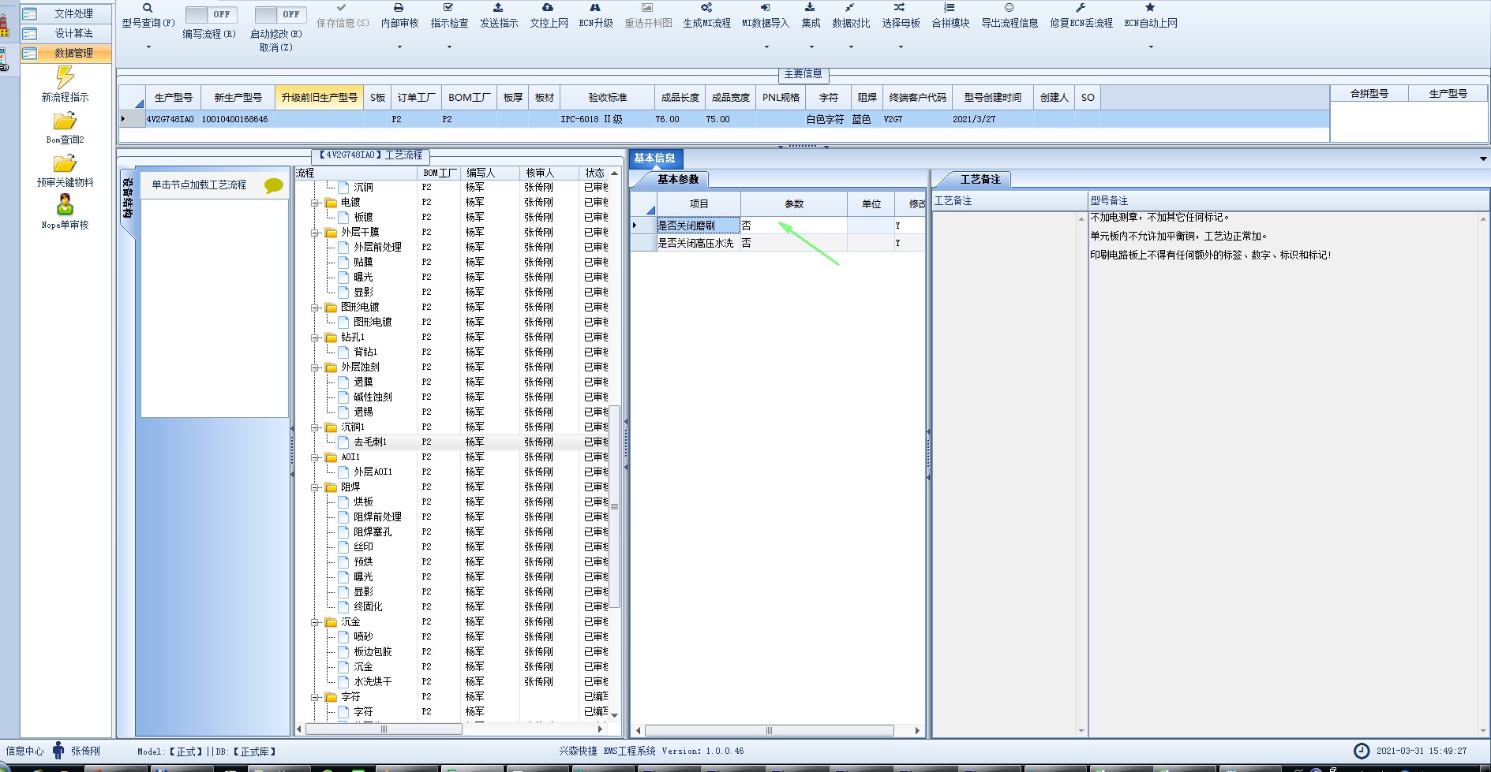Click the MI数据导入 import icon

pyautogui.click(x=766, y=8)
